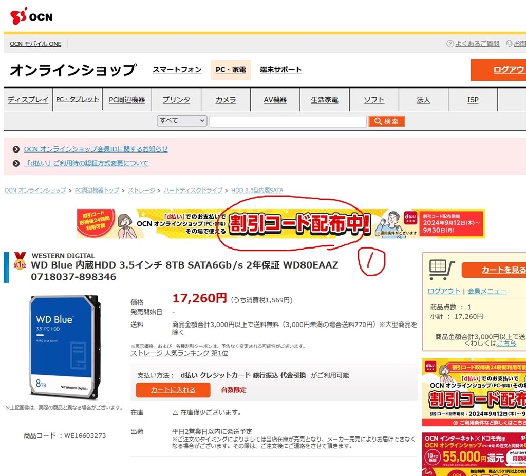Viewport: 526px width, 476px height.
Task: Click the WD Blue 8TB product image
Action: tap(64, 347)
